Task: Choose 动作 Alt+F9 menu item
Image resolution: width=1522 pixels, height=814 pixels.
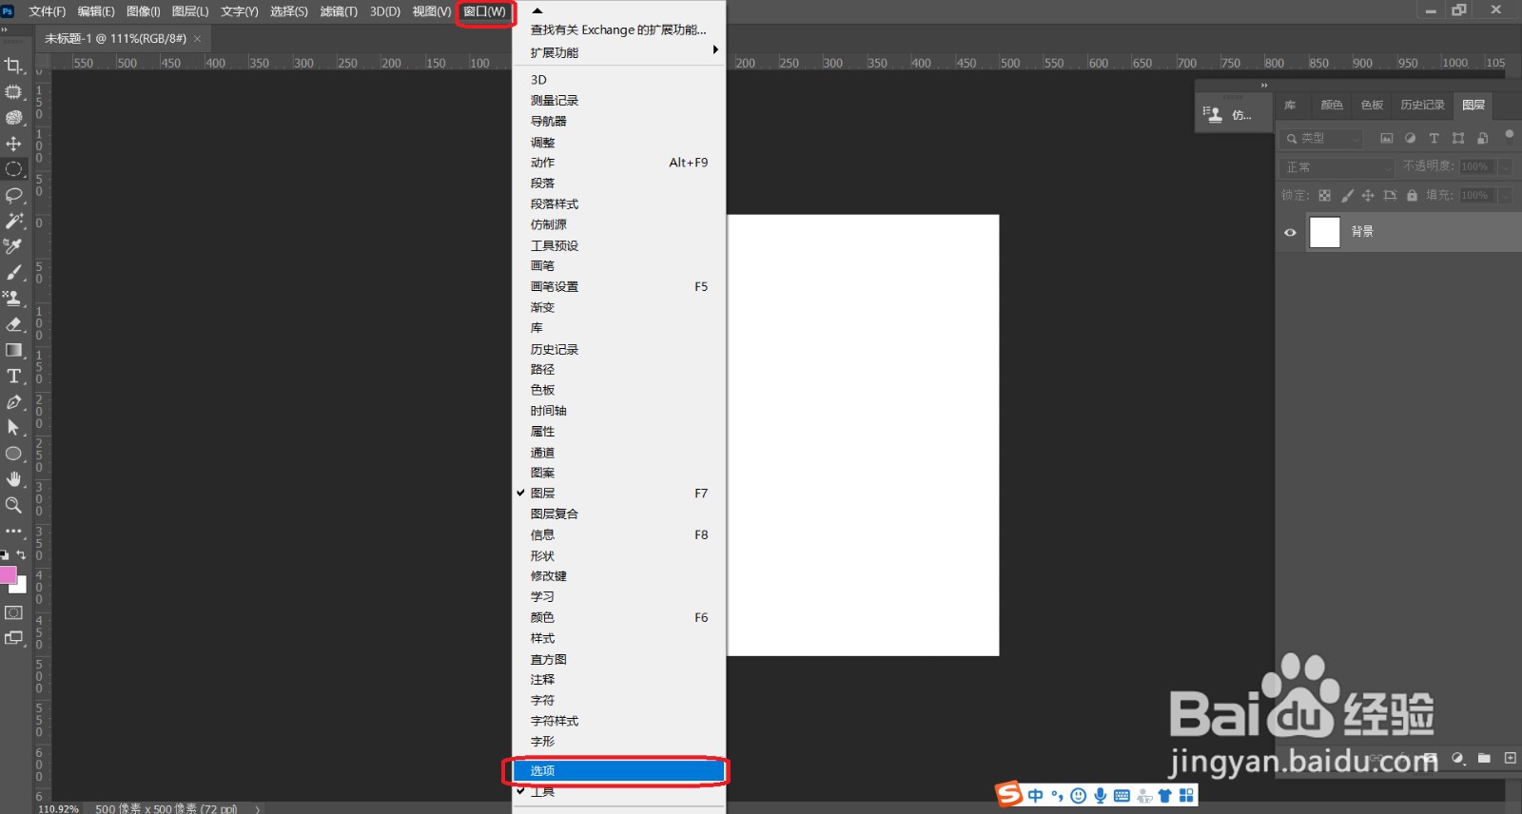Action: click(x=618, y=163)
